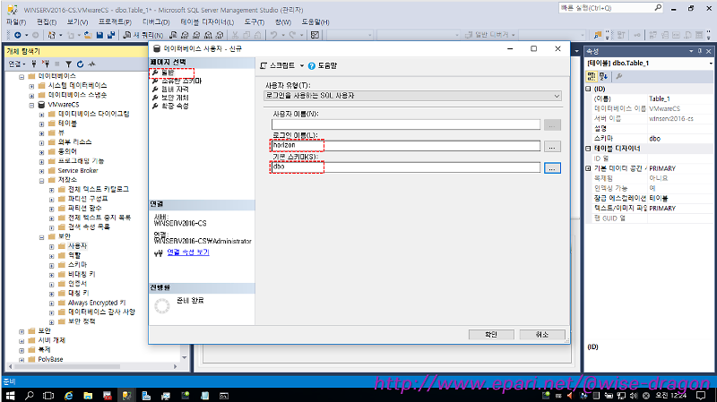Click the disconnect plug icon in Object Explorer
This screenshot has width=717, height=402.
point(46,64)
